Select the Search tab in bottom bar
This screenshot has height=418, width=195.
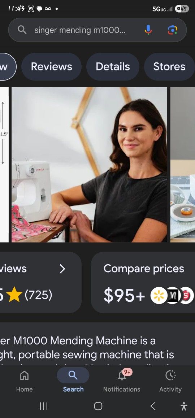(73, 380)
